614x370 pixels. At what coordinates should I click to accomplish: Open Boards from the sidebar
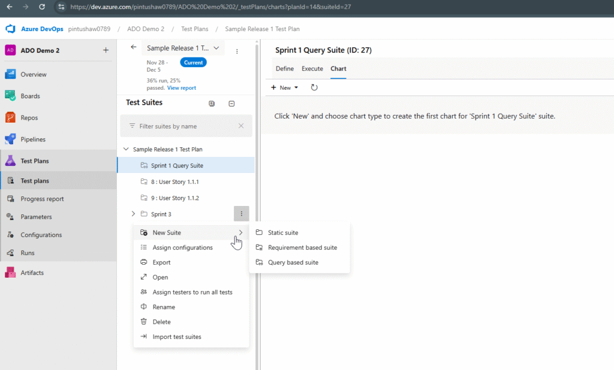[30, 96]
